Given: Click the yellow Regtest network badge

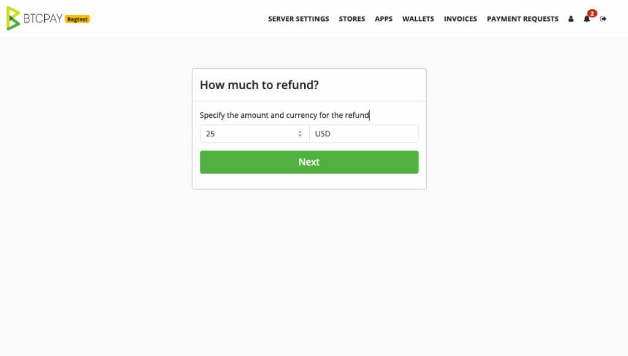Looking at the screenshot, I should 77,19.
